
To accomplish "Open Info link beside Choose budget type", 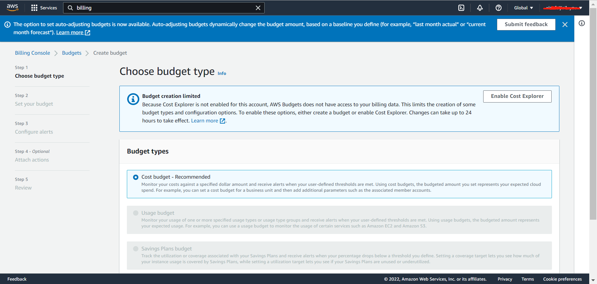I will pos(222,73).
